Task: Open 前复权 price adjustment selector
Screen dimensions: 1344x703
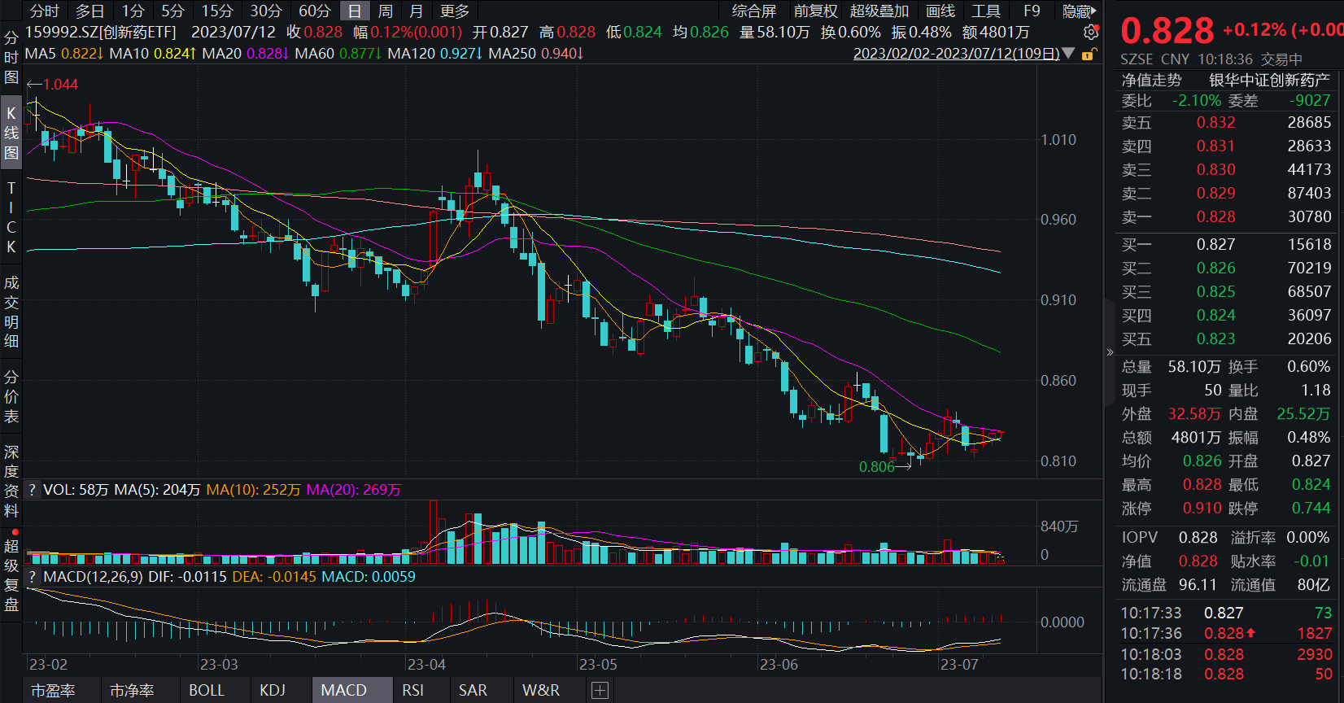Action: (815, 11)
